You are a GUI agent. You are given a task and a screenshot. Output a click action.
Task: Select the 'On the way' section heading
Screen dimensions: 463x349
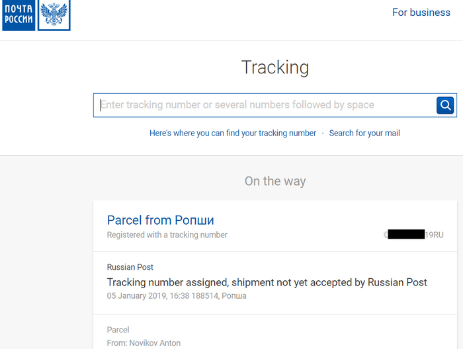(x=274, y=181)
